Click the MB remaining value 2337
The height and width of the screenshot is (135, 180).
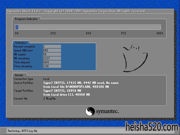click(52, 58)
